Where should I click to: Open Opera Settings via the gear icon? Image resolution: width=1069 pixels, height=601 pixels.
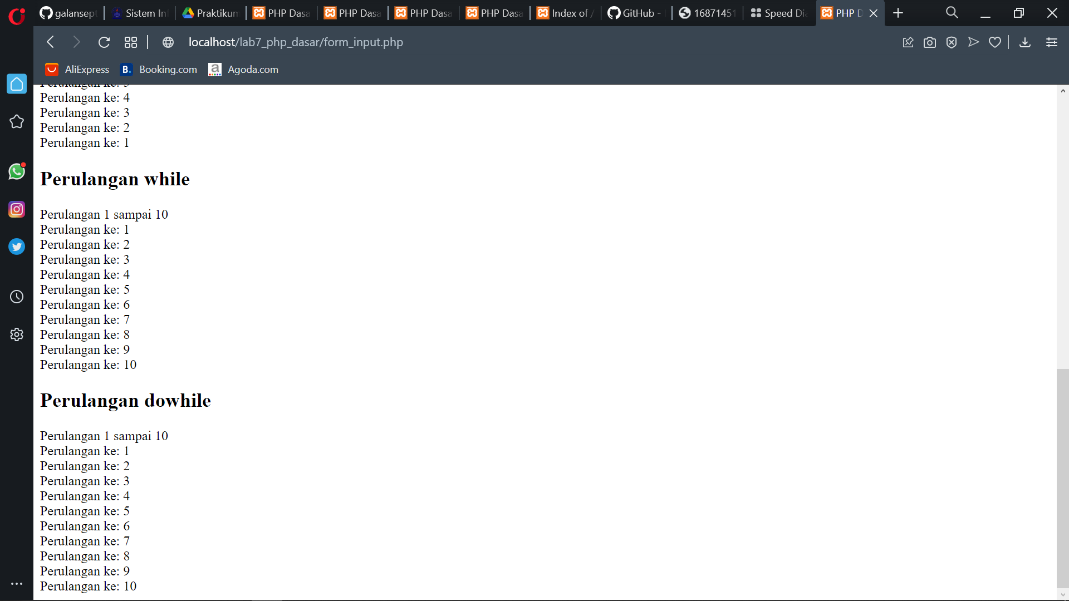pyautogui.click(x=17, y=334)
